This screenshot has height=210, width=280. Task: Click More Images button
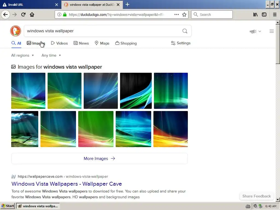point(100,159)
